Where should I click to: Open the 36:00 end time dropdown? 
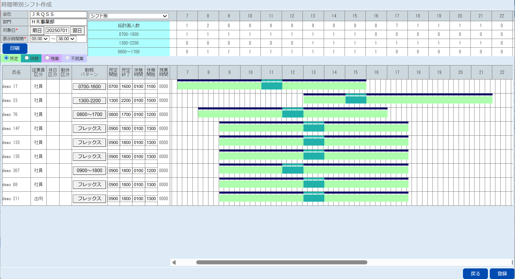pos(66,39)
